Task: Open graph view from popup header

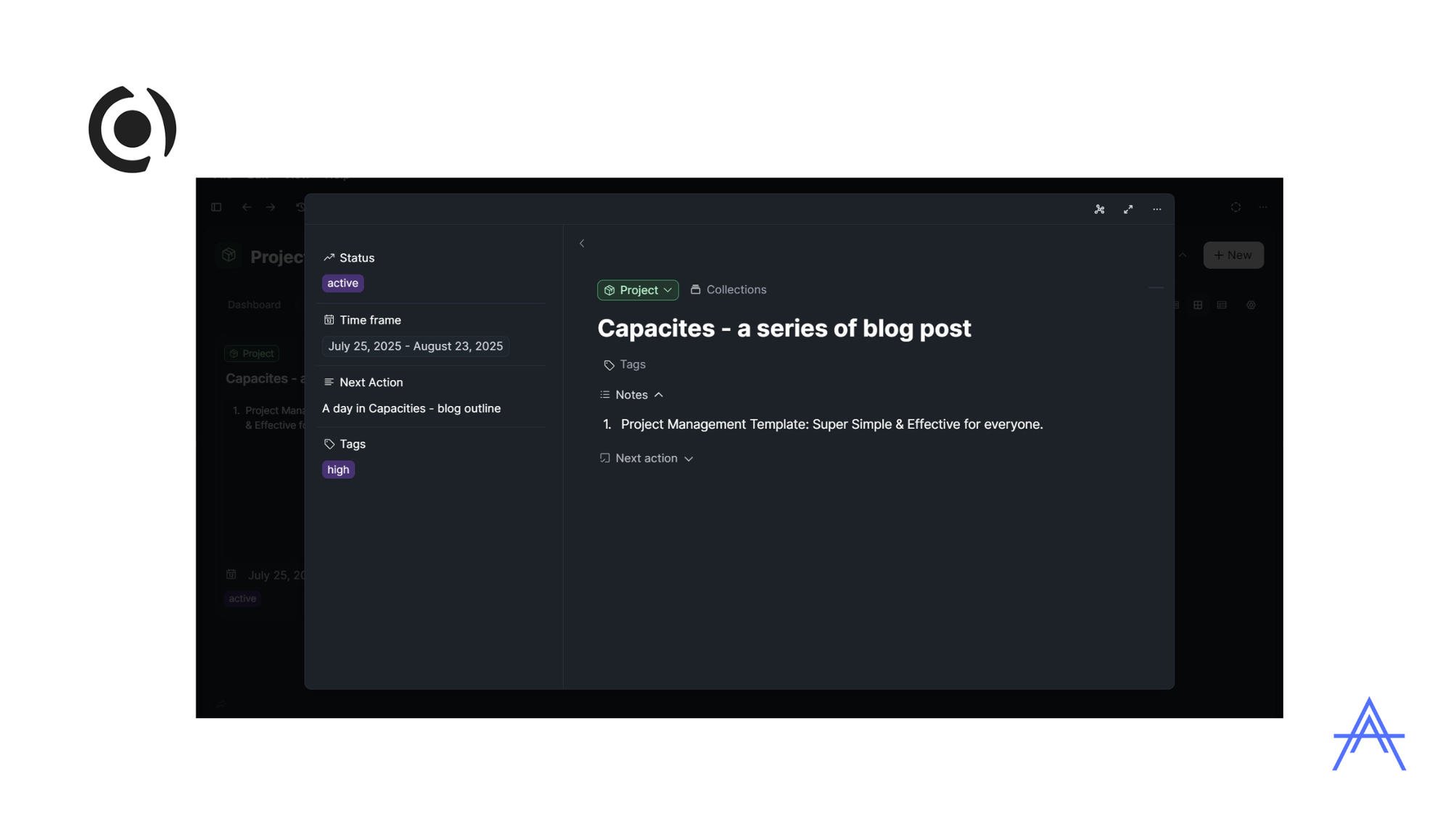Action: [1099, 209]
